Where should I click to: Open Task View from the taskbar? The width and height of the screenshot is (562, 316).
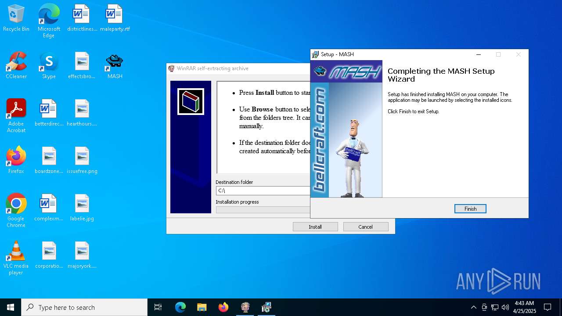point(158,307)
